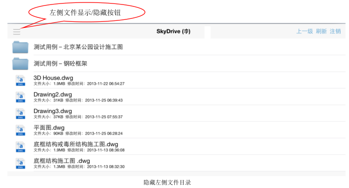
Task: Click the DWG icon for Drawing2.dwg
Action: click(x=20, y=97)
